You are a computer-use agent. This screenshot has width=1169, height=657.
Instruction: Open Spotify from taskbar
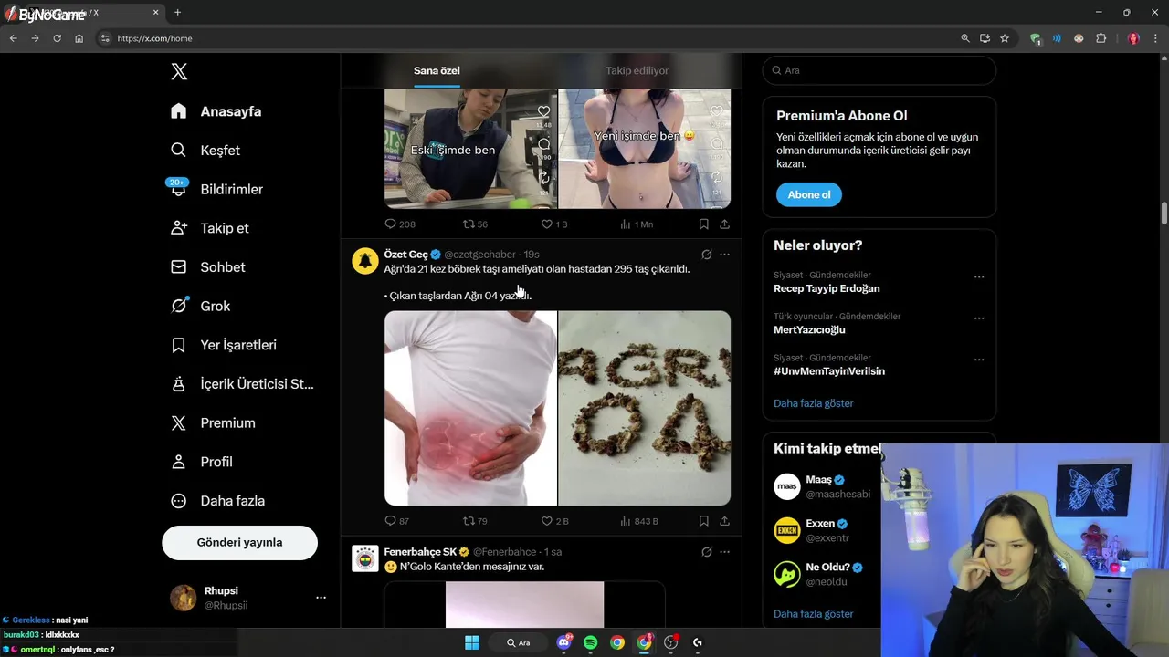pos(591,642)
